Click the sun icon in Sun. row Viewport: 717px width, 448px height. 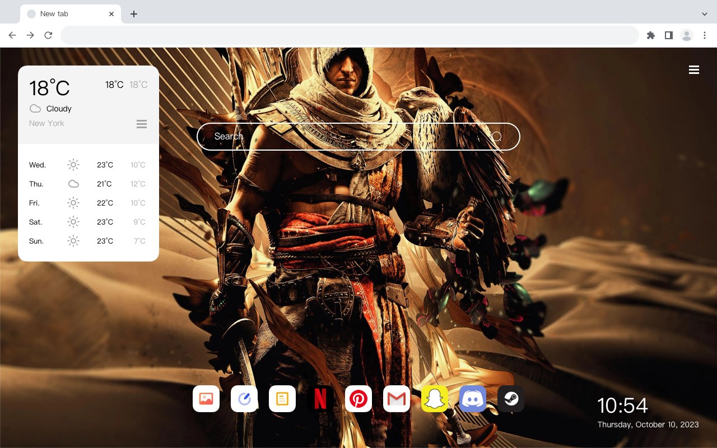(x=73, y=241)
